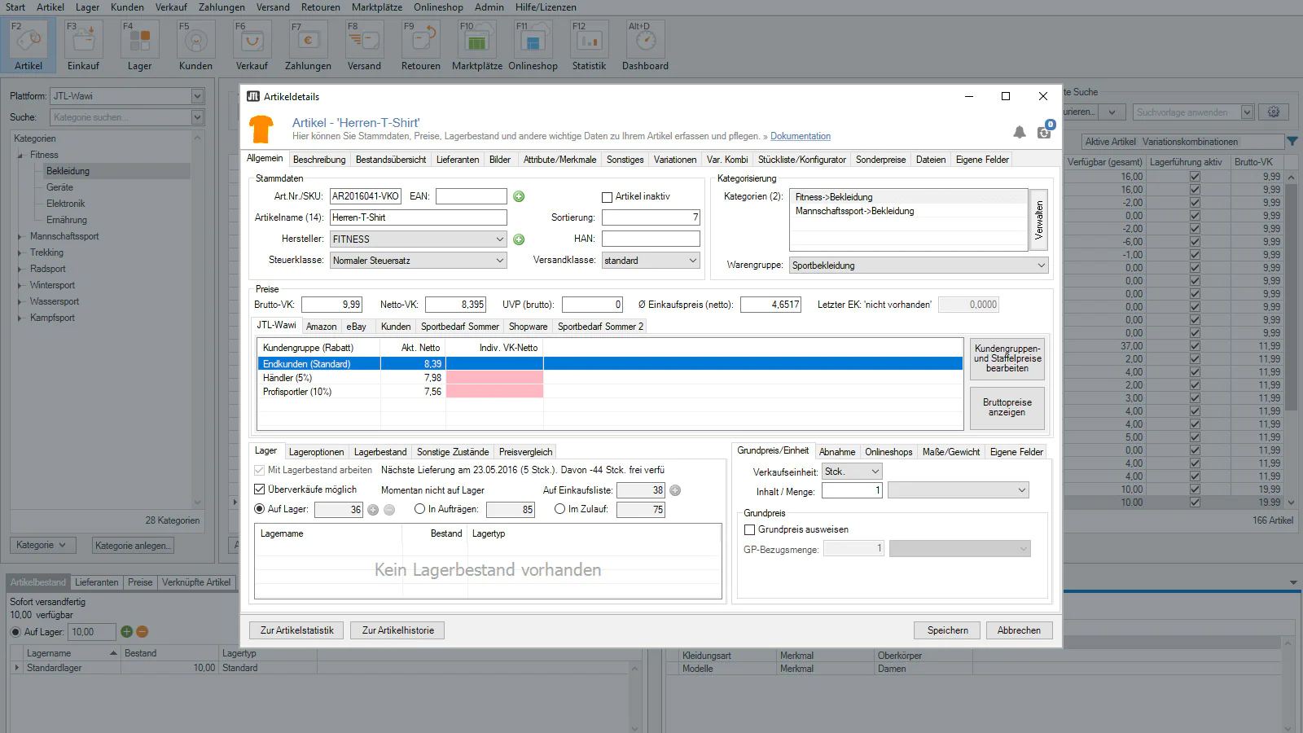Open the Dokumentation link
Screen dimensions: 1303x733
800,137
